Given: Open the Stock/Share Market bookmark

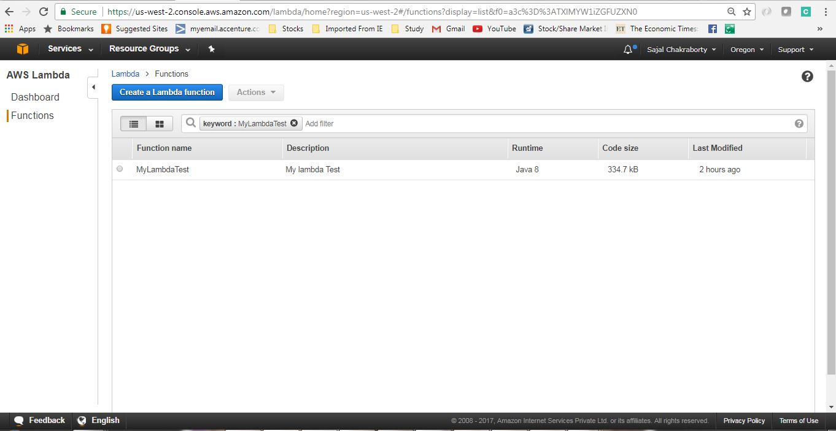Looking at the screenshot, I should (x=565, y=29).
